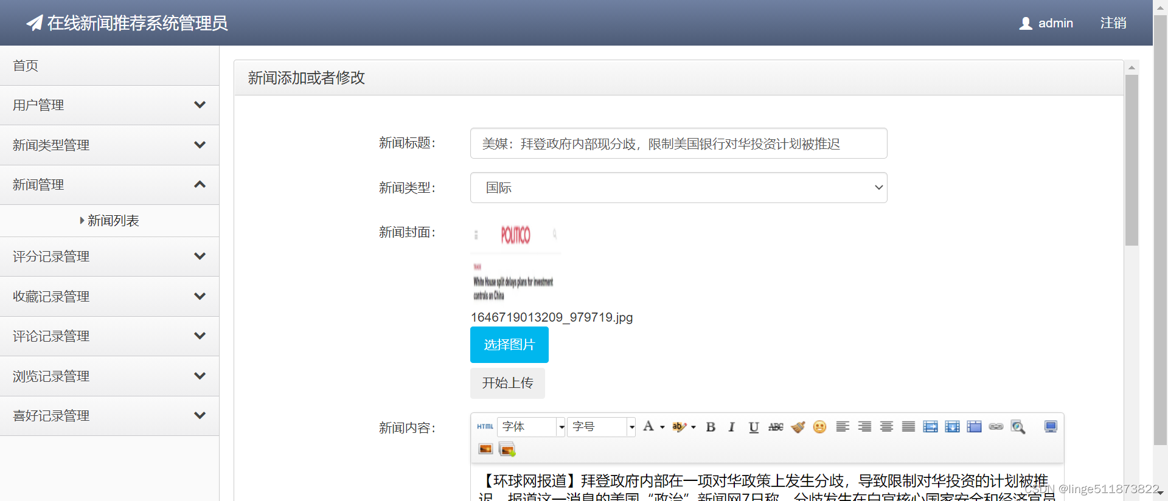This screenshot has height=501, width=1168.
Task: Justify text in editor toolbar
Action: coord(908,427)
